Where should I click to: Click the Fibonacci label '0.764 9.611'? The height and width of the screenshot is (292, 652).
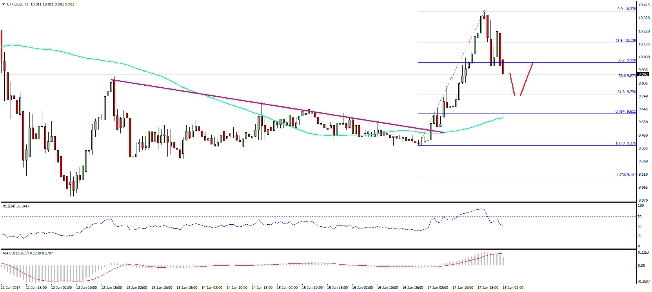(x=626, y=112)
